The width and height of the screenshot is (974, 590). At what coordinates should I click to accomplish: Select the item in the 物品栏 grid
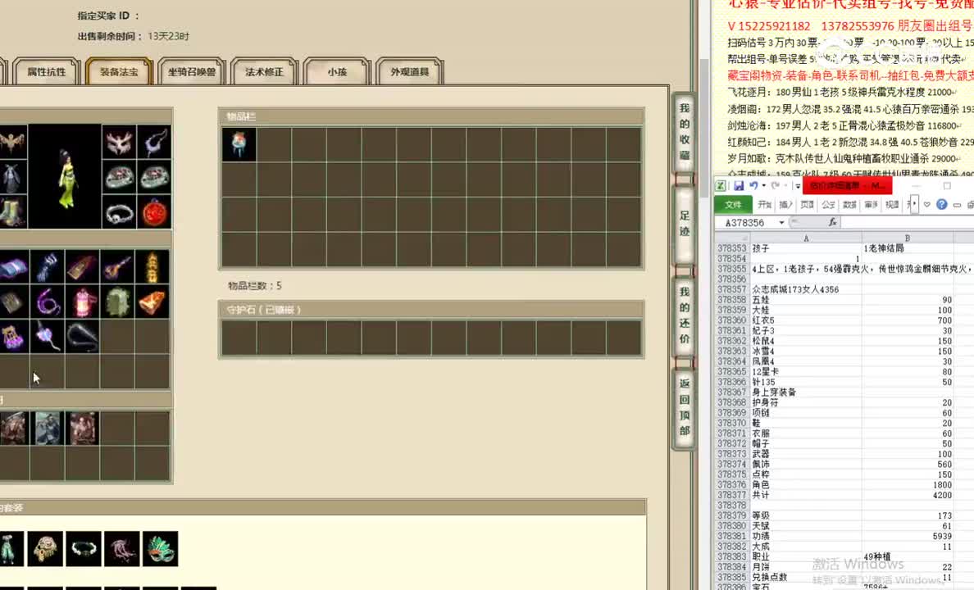(239, 143)
